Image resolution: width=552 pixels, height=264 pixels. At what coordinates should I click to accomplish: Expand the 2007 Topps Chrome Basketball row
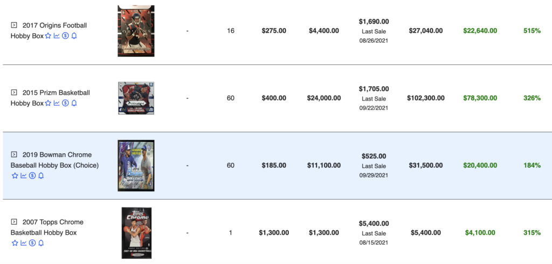pos(13,222)
